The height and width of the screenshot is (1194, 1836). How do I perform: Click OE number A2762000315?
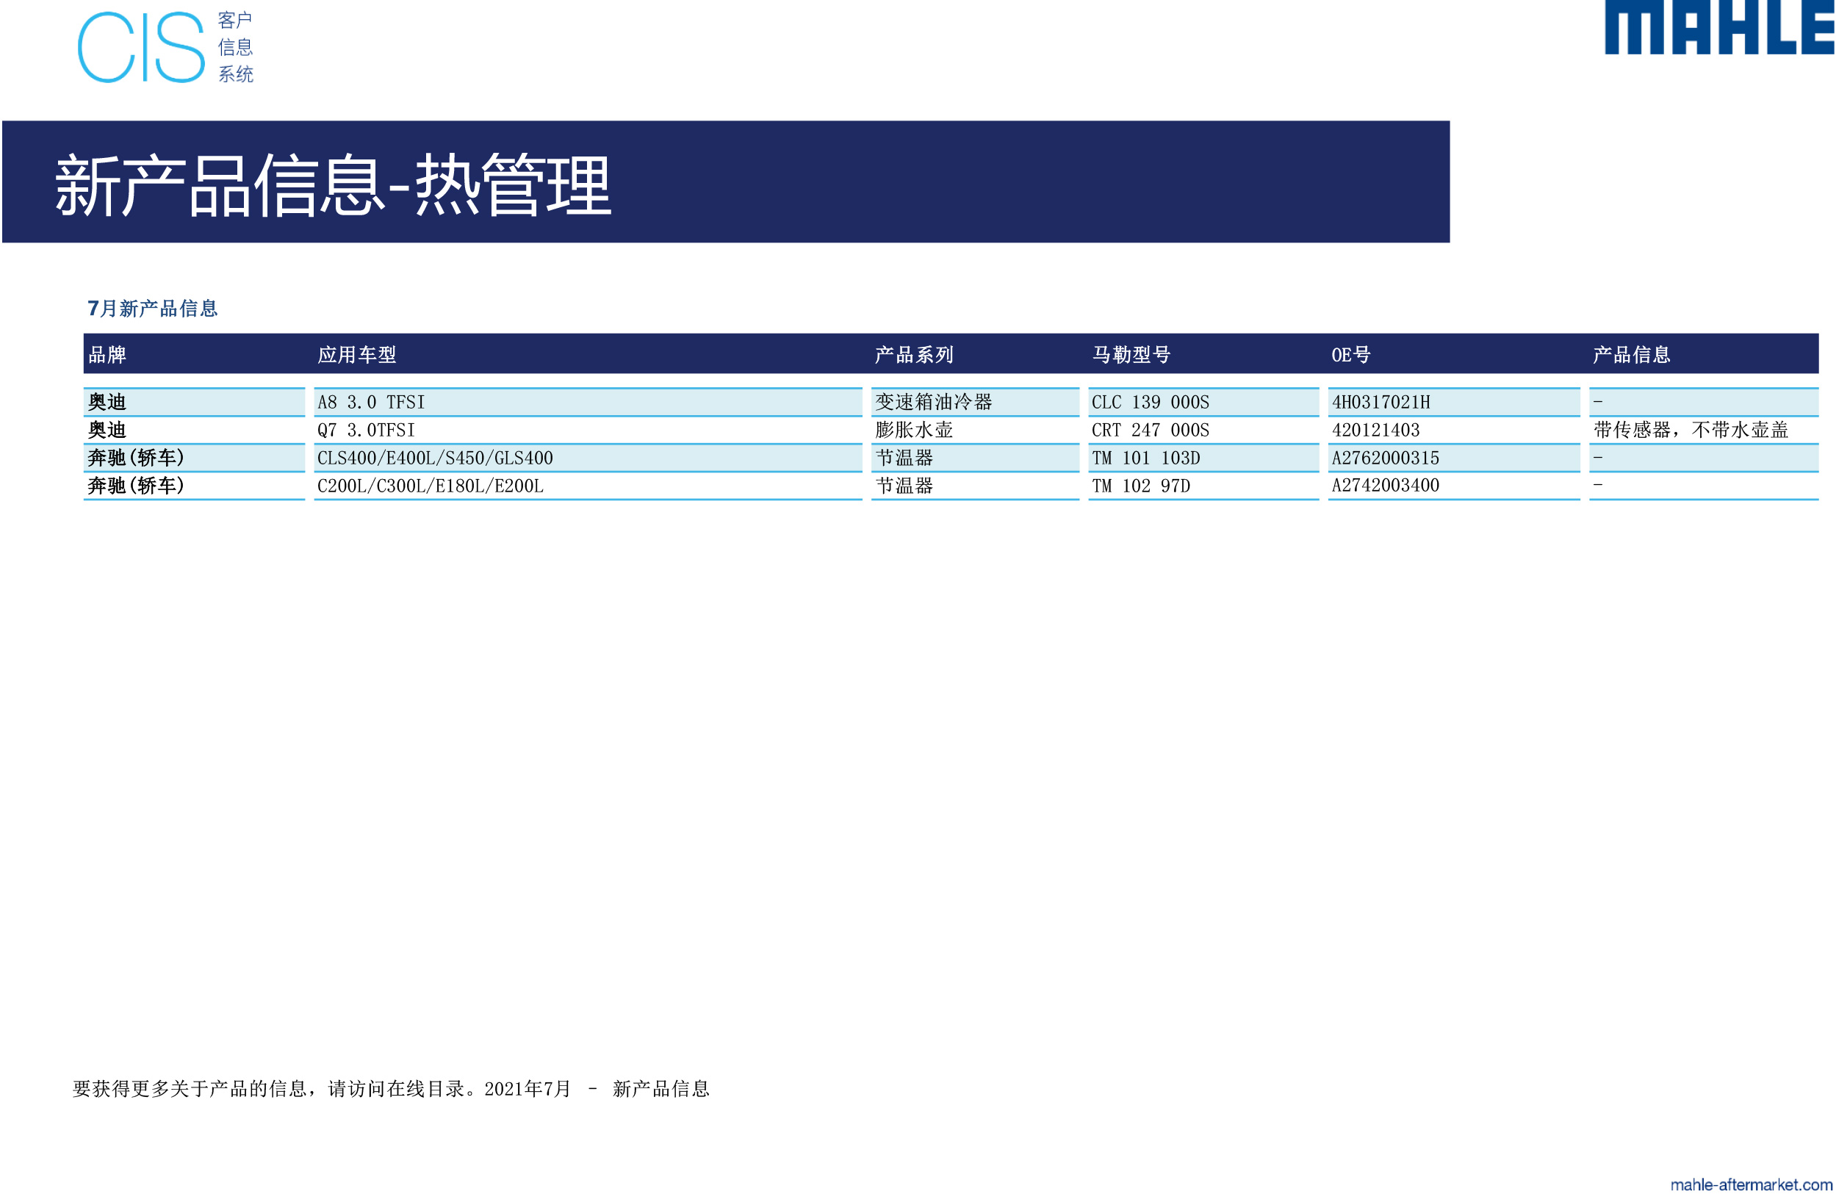coord(1454,457)
